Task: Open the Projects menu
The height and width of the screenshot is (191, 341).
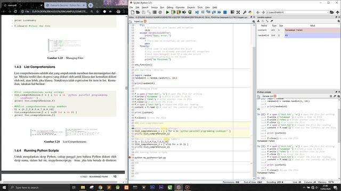Action: pyautogui.click(x=191, y=7)
